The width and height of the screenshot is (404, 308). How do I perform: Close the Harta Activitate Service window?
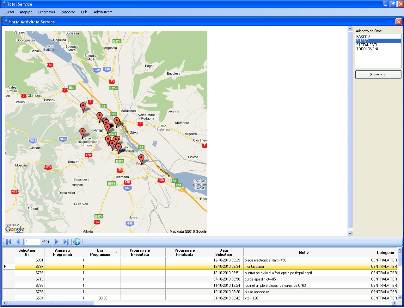point(399,22)
